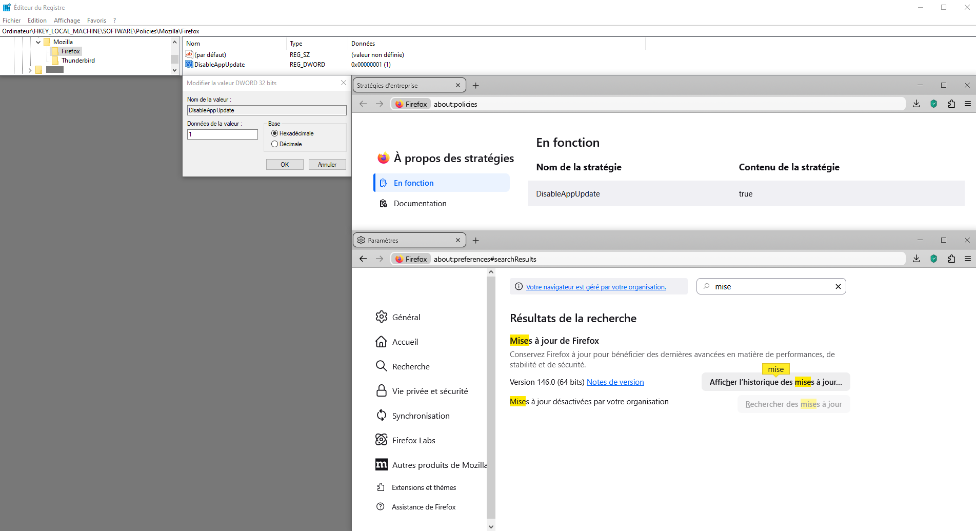The height and width of the screenshot is (531, 976).
Task: Open a new tab beside Stratégies d'entreprise
Action: [x=475, y=86]
